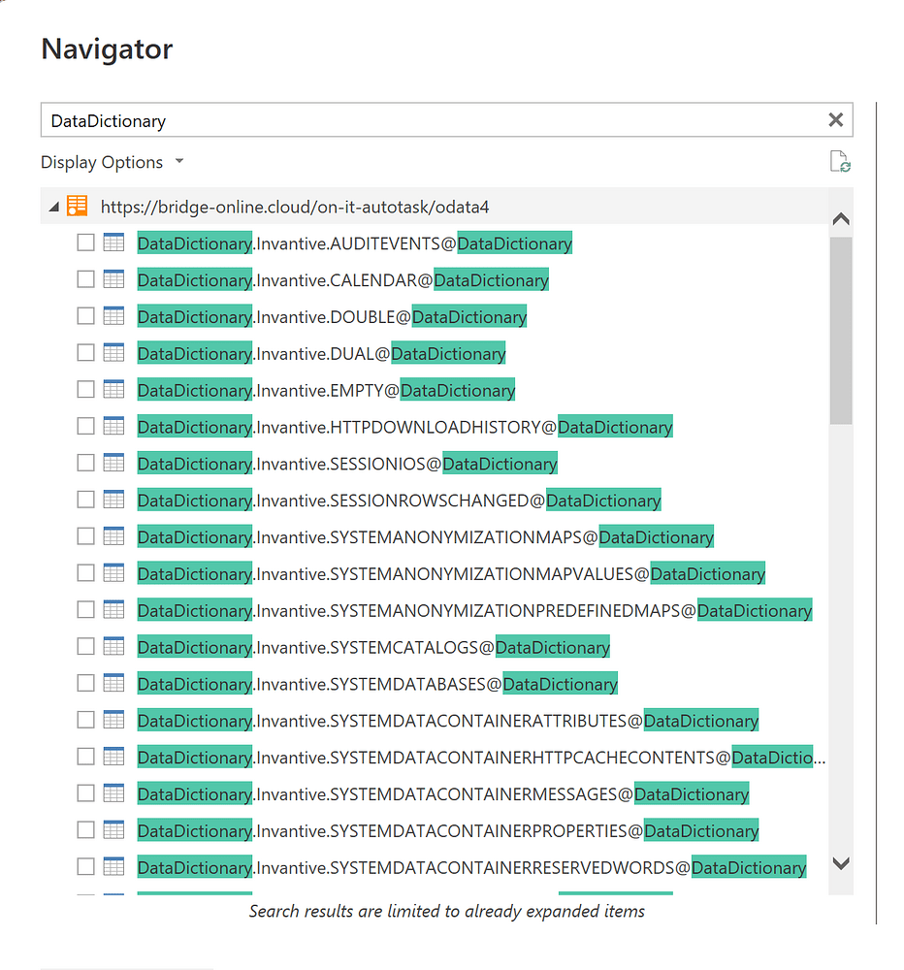The height and width of the screenshot is (970, 904).
Task: Click inside the DataDictionary search field
Action: point(291,119)
